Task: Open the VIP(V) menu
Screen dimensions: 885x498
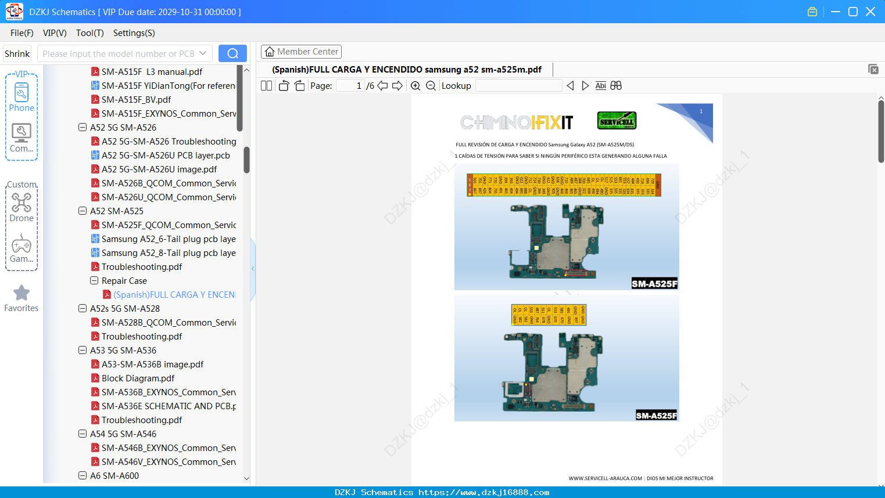Action: click(55, 33)
